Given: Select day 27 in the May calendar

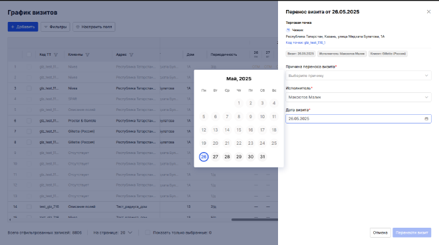Looking at the screenshot, I should click(x=216, y=157).
